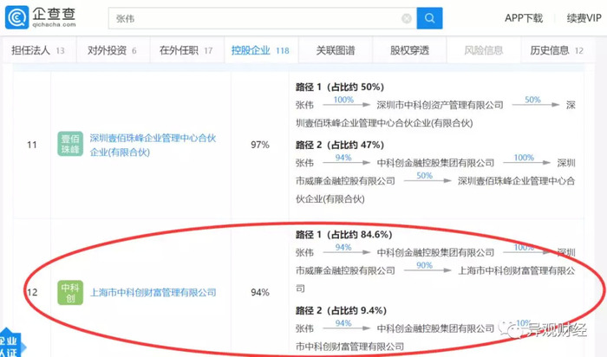Open 中科创金融控股集团有限公司 in row 12 path 1
The height and width of the screenshot is (357, 607).
tap(435, 252)
